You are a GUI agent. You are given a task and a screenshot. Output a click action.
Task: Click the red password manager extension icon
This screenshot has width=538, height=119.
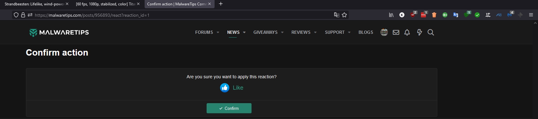(x=424, y=15)
